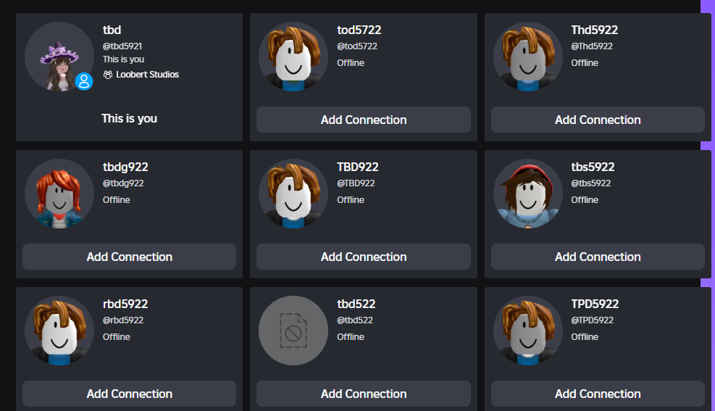
Task: Select the unavailable avatar placeholder for tbd522
Action: pyautogui.click(x=293, y=331)
